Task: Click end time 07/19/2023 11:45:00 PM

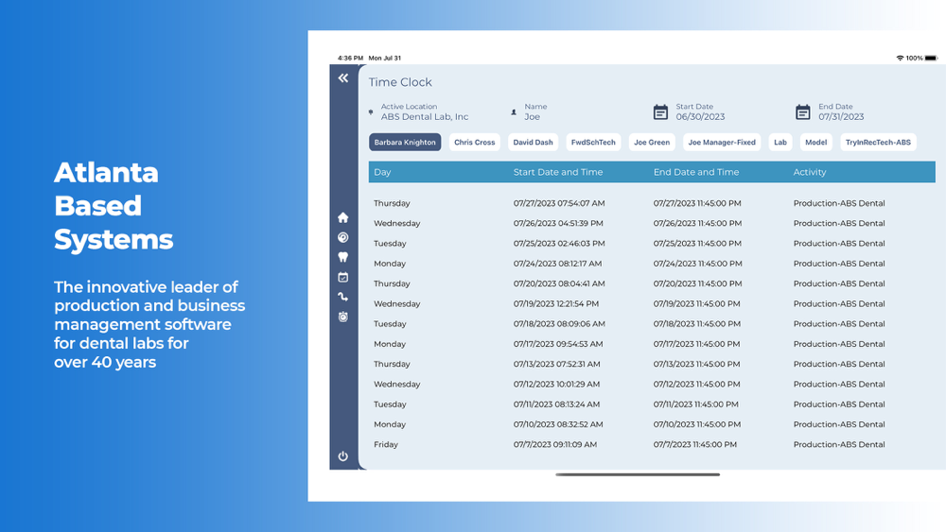Action: (697, 303)
